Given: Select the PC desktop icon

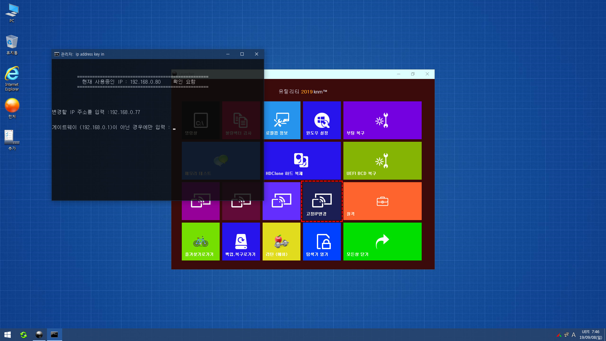Looking at the screenshot, I should 12,13.
